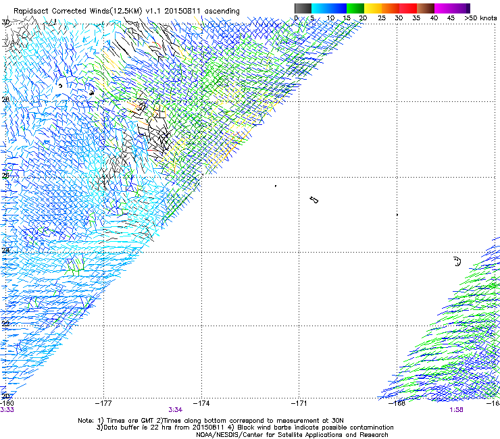
Task: Click the Rapidscat Corrected Winds title text
Action: tap(126, 11)
